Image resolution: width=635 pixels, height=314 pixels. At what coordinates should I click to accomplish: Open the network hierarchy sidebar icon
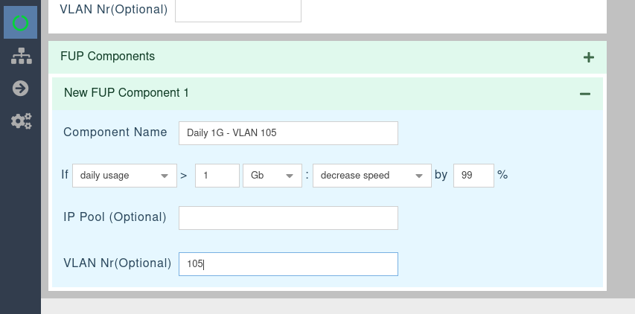(x=21, y=56)
